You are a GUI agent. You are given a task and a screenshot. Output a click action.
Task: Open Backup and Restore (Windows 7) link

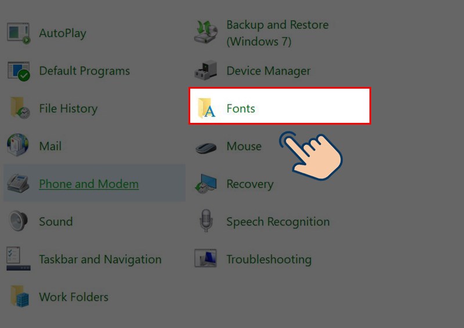click(277, 33)
